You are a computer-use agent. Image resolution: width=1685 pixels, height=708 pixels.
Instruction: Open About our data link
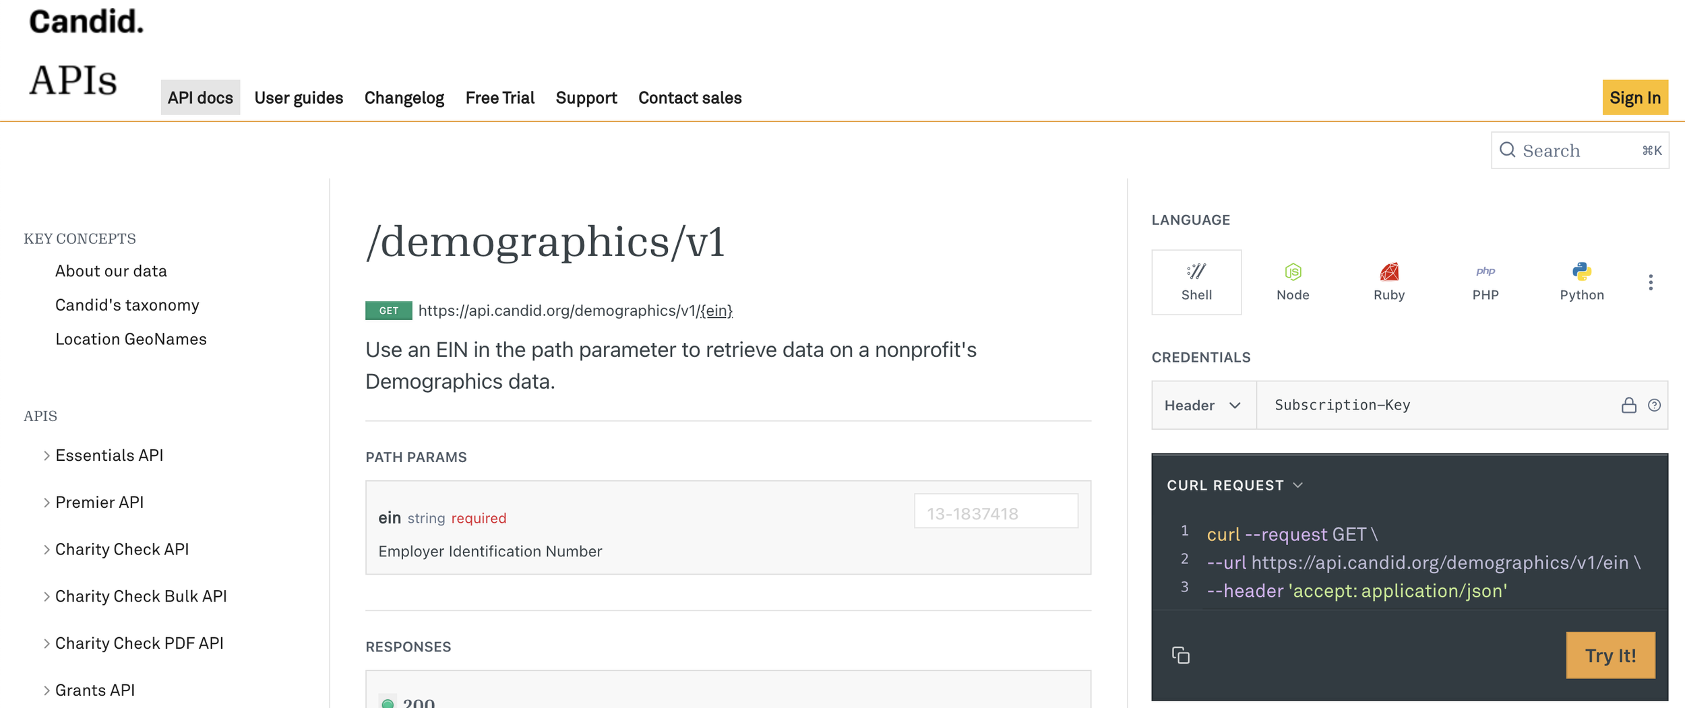[111, 271]
